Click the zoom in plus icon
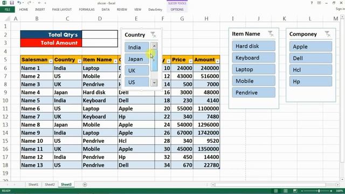Screen dimensions: 345x194 coord(331,191)
